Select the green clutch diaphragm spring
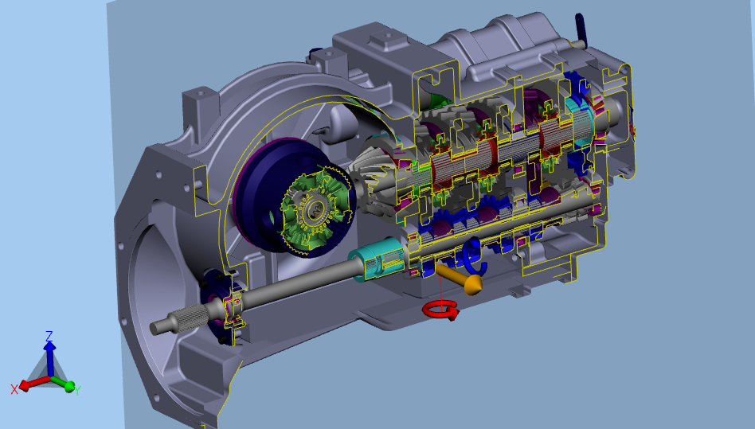The width and height of the screenshot is (755, 429). [x=315, y=210]
